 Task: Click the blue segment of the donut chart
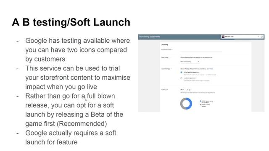point(190,103)
